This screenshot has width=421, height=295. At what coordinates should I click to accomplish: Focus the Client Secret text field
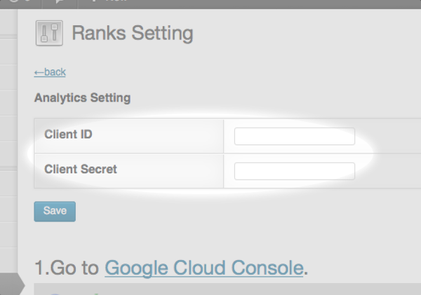coord(295,171)
